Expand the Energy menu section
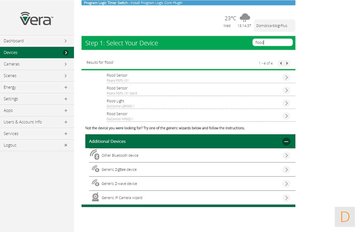360x232 pixels. pyautogui.click(x=66, y=87)
